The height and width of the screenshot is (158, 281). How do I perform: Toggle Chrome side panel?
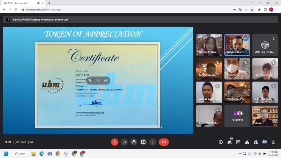pos(265,10)
